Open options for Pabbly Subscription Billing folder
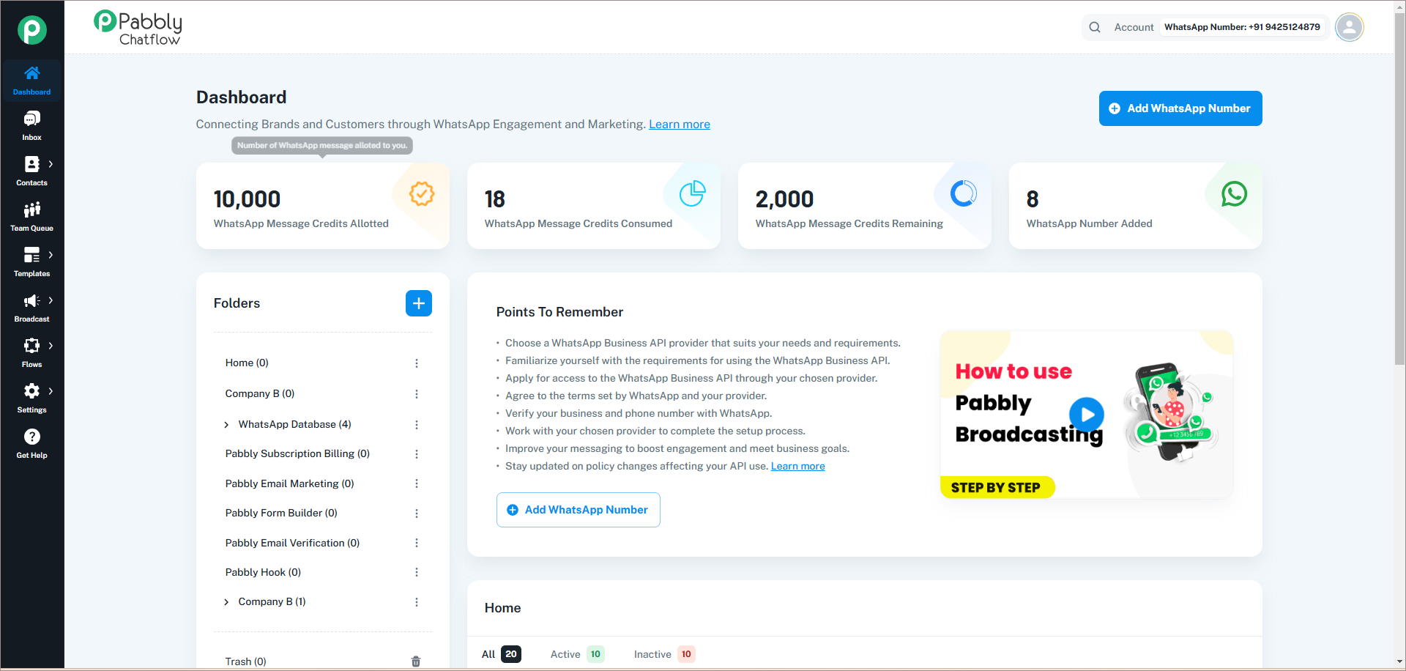This screenshot has height=671, width=1406. click(x=417, y=454)
